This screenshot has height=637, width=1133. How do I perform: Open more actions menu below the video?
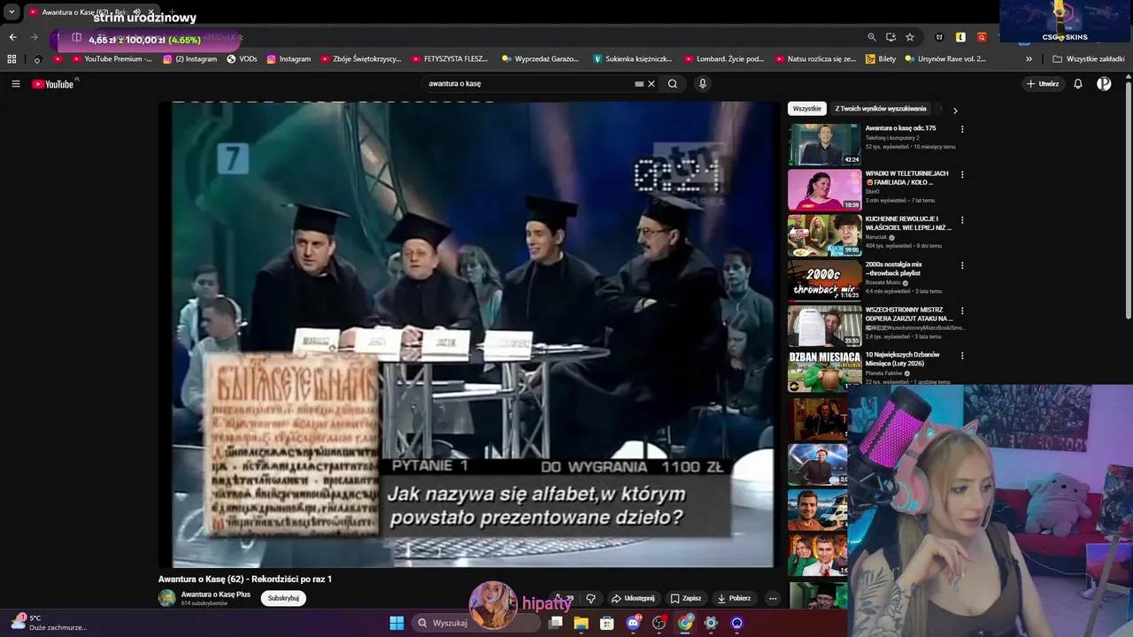tap(772, 598)
